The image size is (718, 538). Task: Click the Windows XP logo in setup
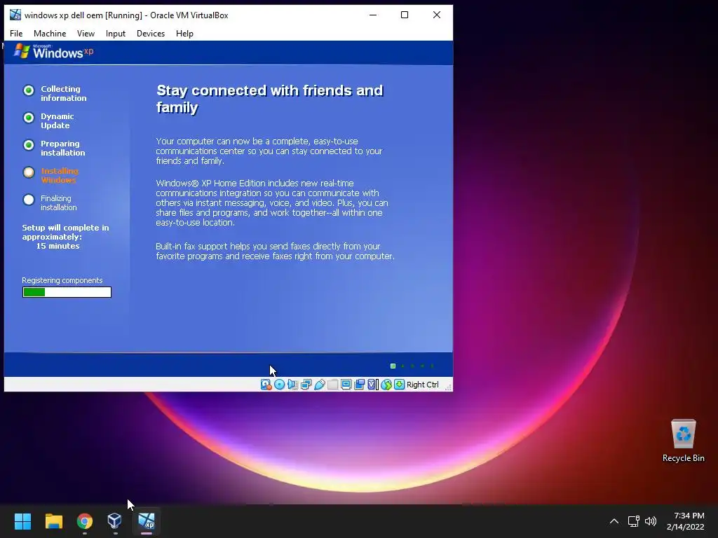tap(53, 52)
